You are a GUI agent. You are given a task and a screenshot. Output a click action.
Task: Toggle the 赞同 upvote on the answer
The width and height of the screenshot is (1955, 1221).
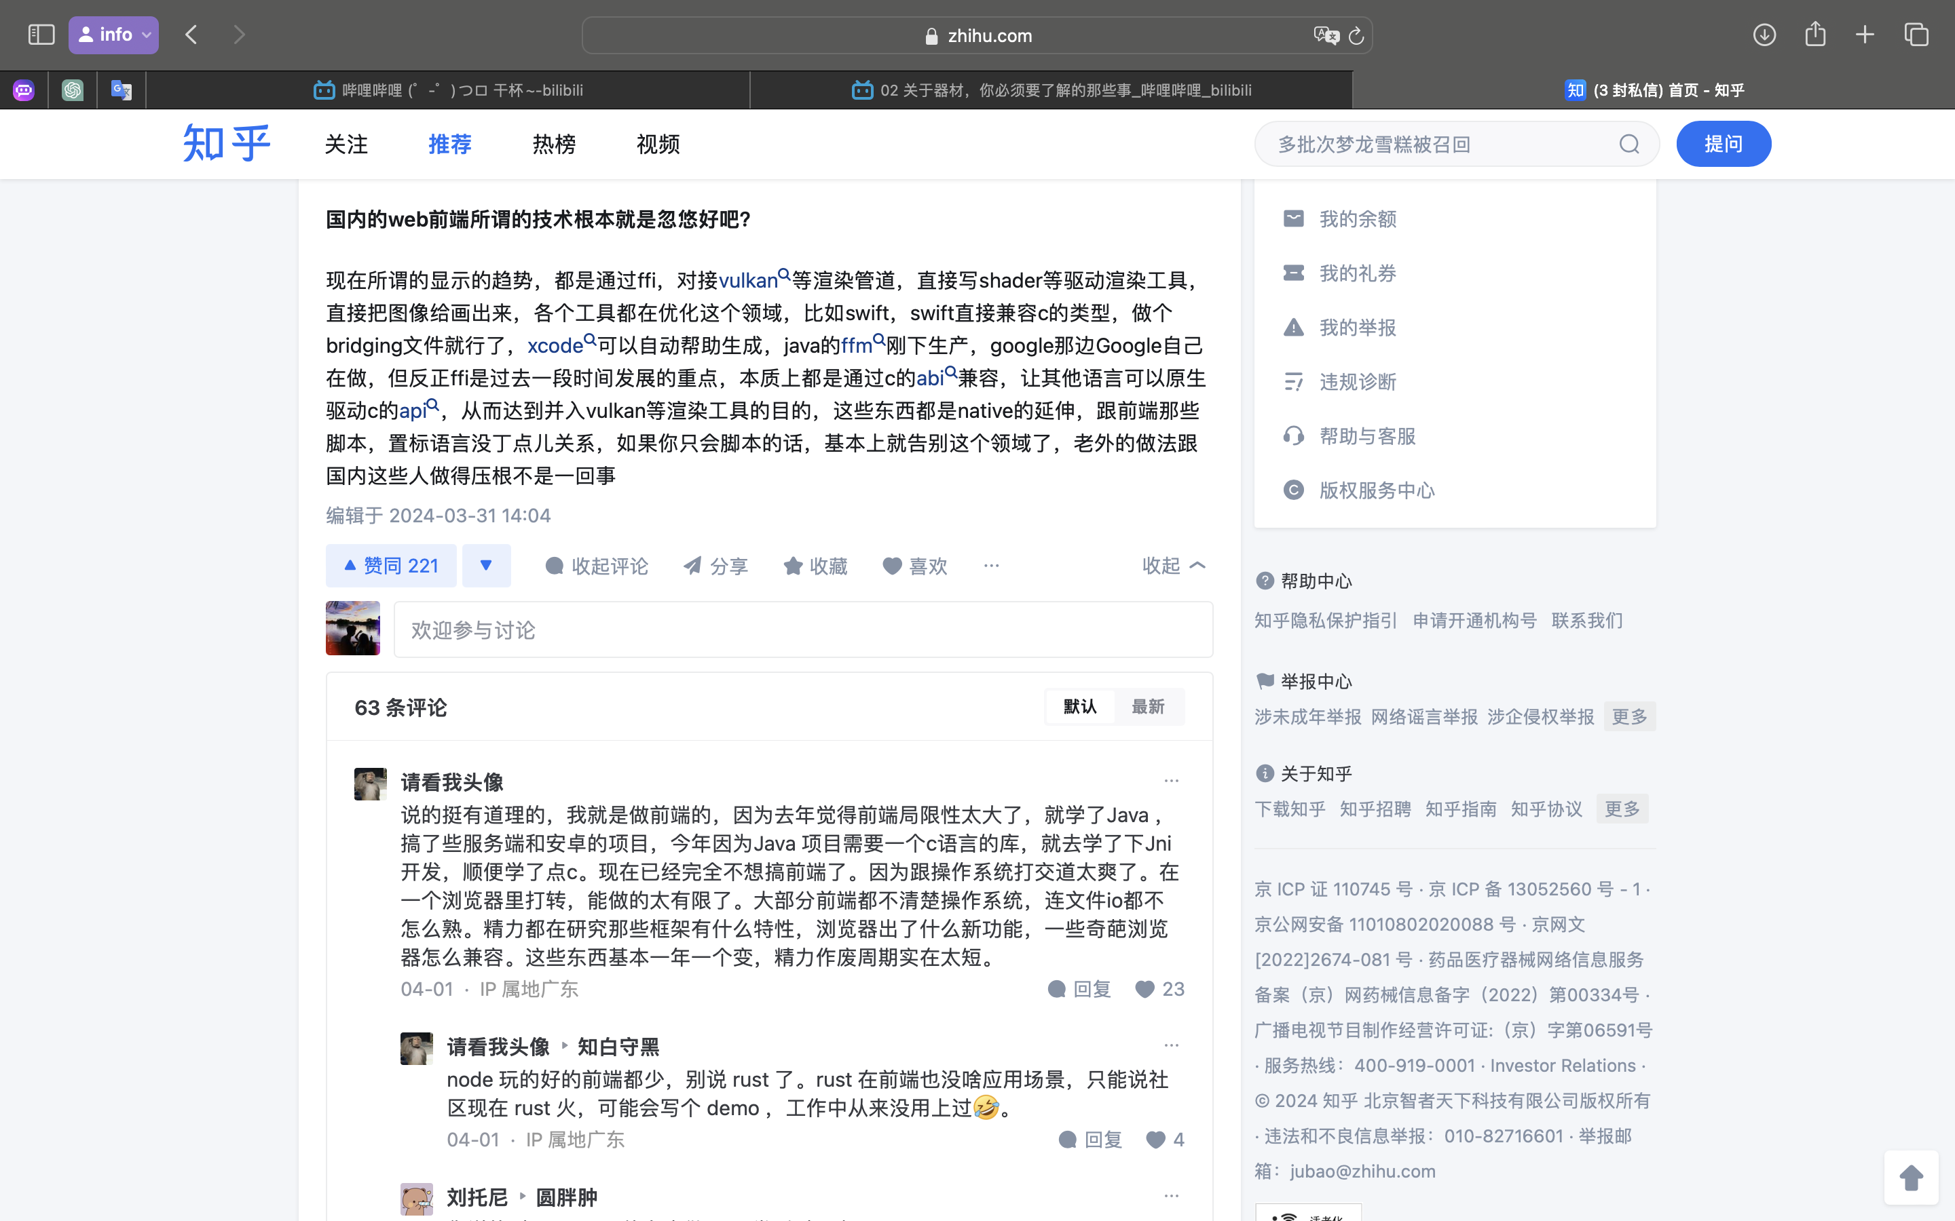[390, 565]
